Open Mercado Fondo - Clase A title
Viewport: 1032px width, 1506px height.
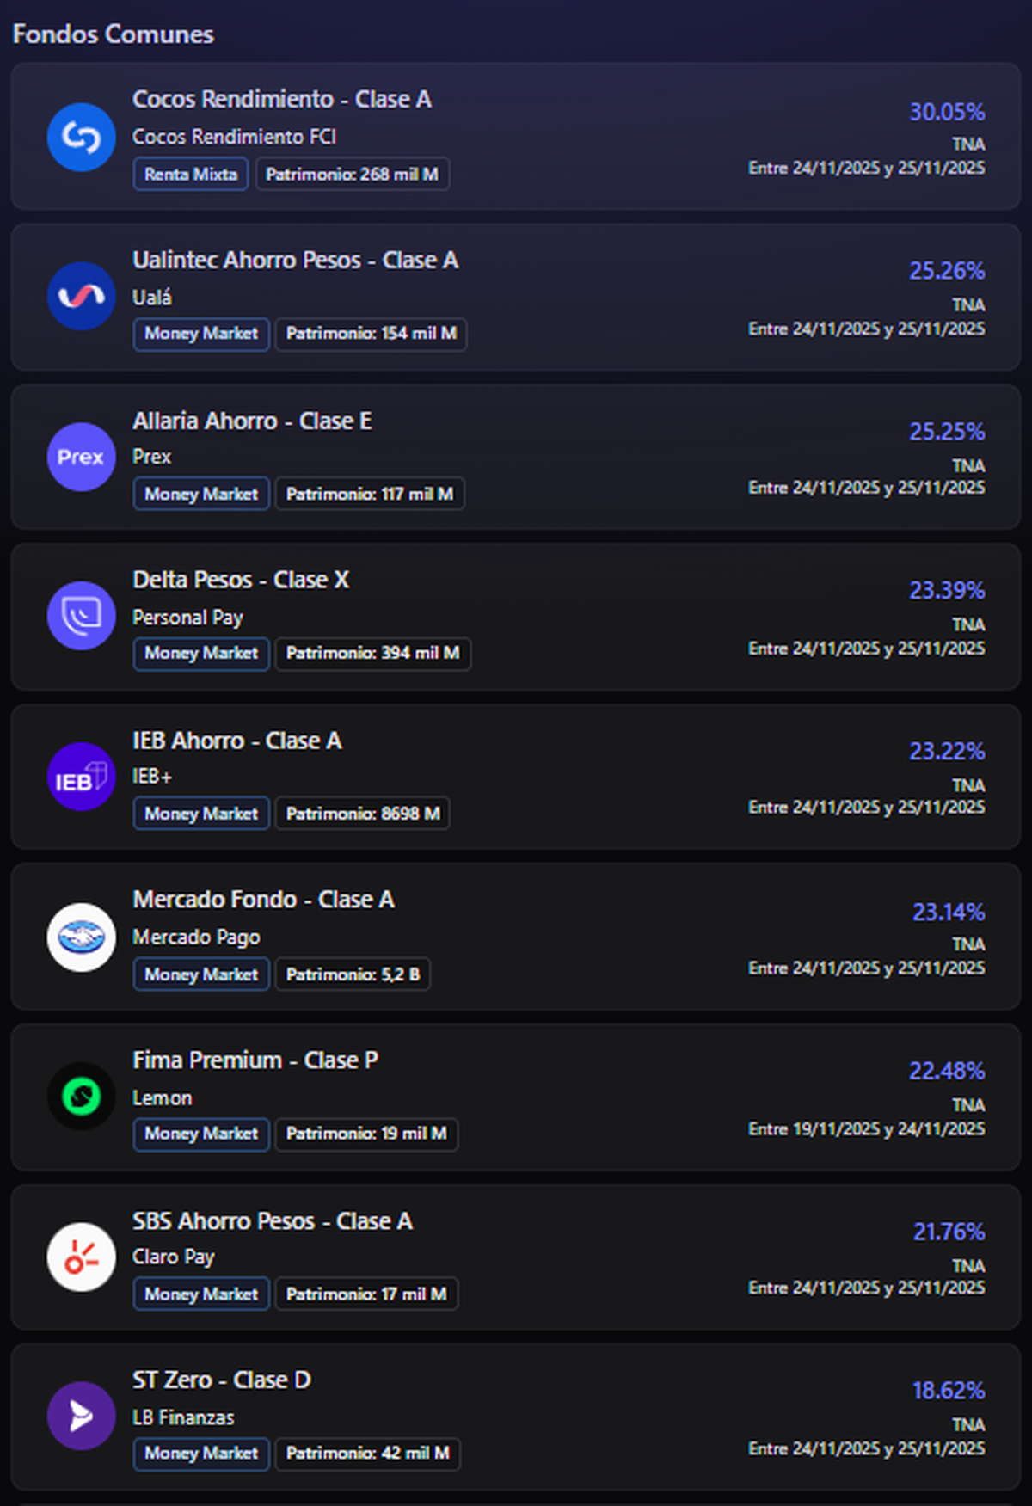click(x=263, y=900)
